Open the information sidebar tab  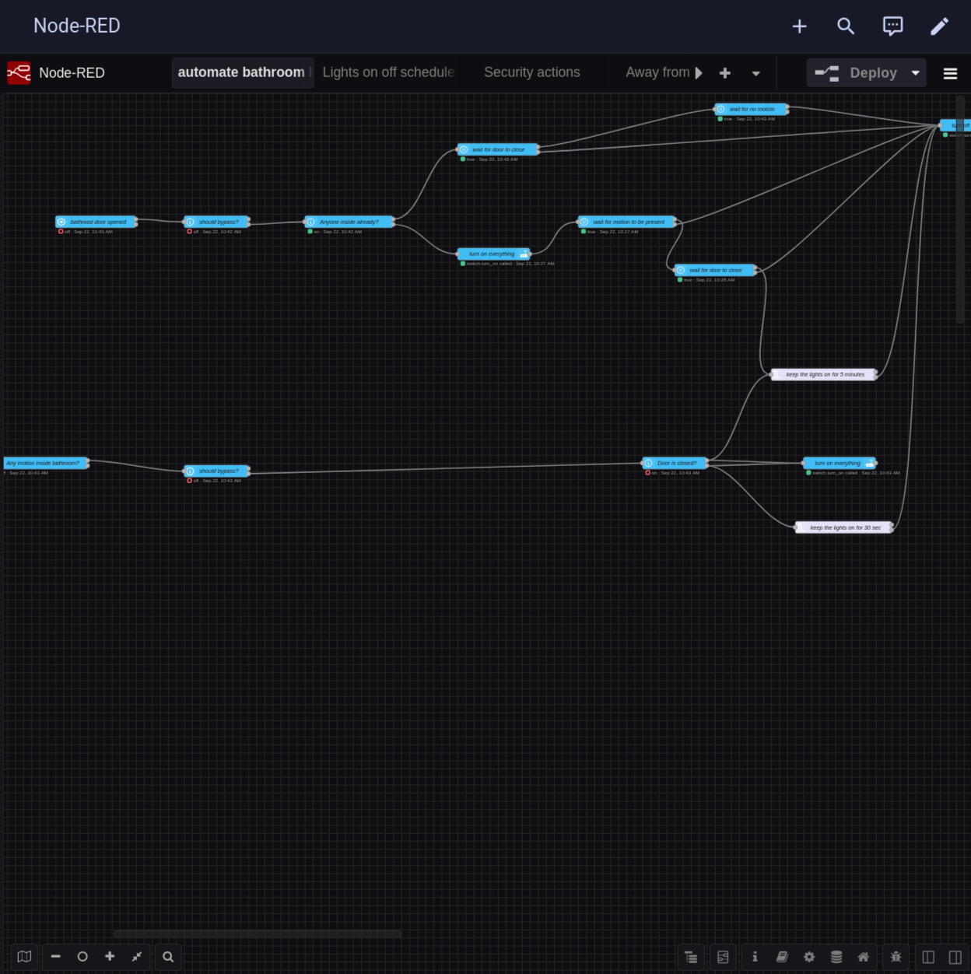[x=755, y=957]
